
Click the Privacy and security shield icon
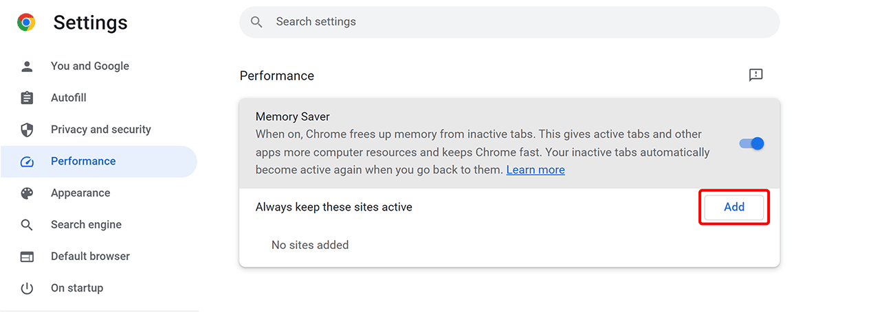coord(27,130)
